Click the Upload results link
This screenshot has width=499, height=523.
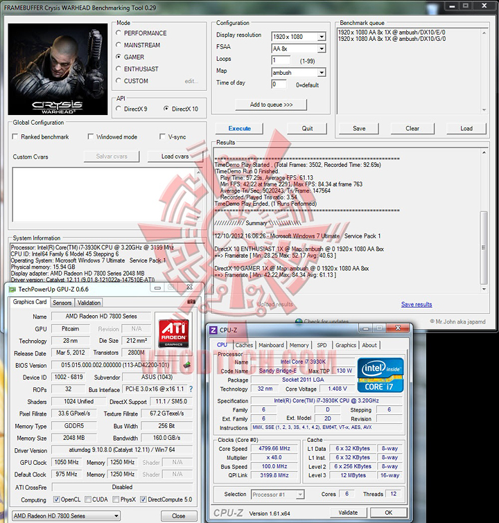(274, 304)
